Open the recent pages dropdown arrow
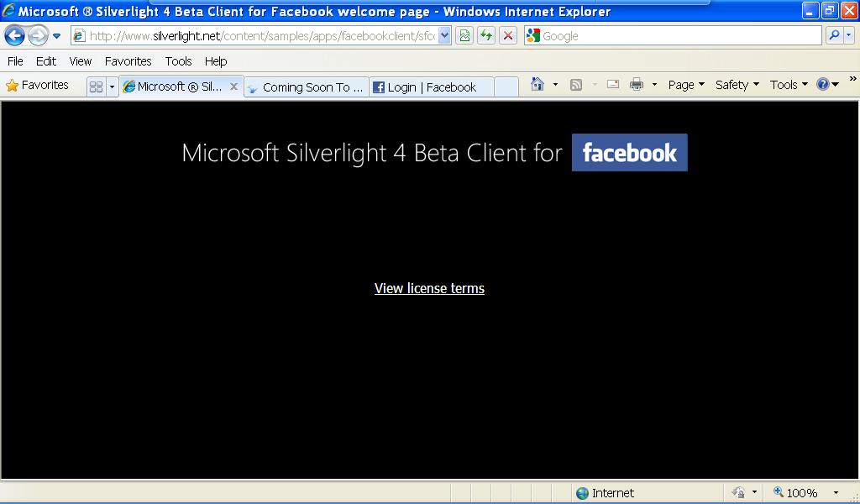The width and height of the screenshot is (860, 504). click(x=56, y=36)
